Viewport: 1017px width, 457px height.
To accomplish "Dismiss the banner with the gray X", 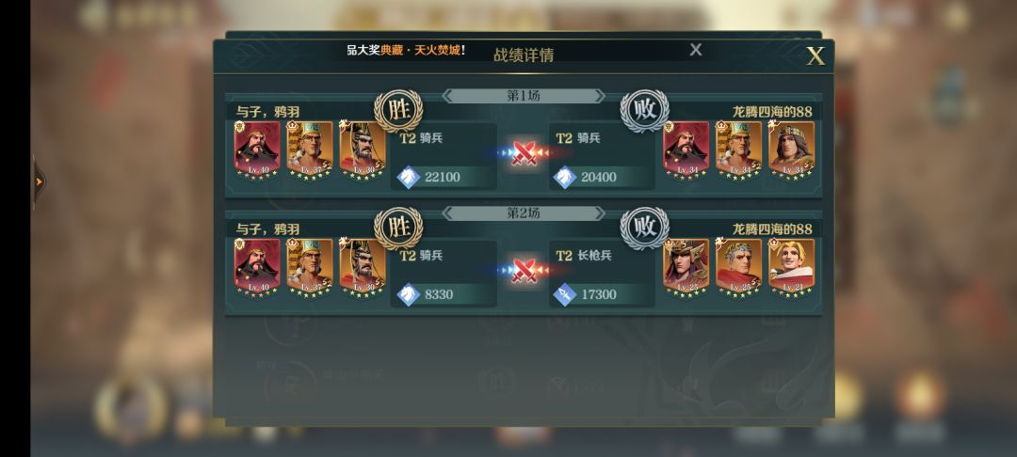I will point(695,50).
